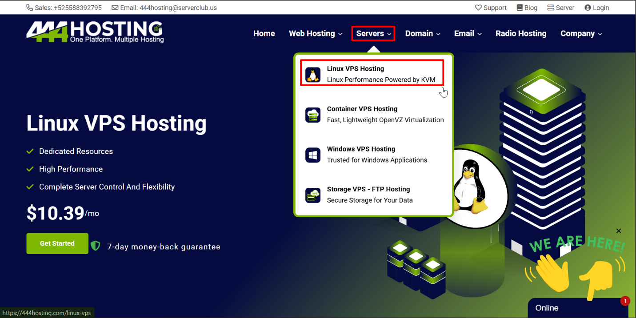Click the green money-back shield icon
This screenshot has width=636, height=318.
96,246
